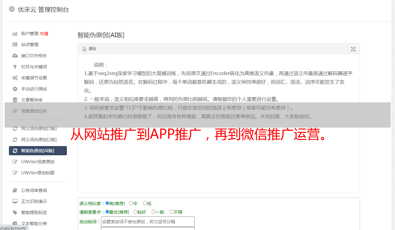
Task: Toggle fullscreen with the expand icon in editor
Action: 353,49
